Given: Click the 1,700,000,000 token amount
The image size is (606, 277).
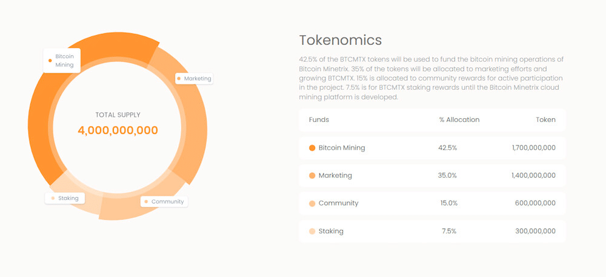Looking at the screenshot, I should coord(533,148).
